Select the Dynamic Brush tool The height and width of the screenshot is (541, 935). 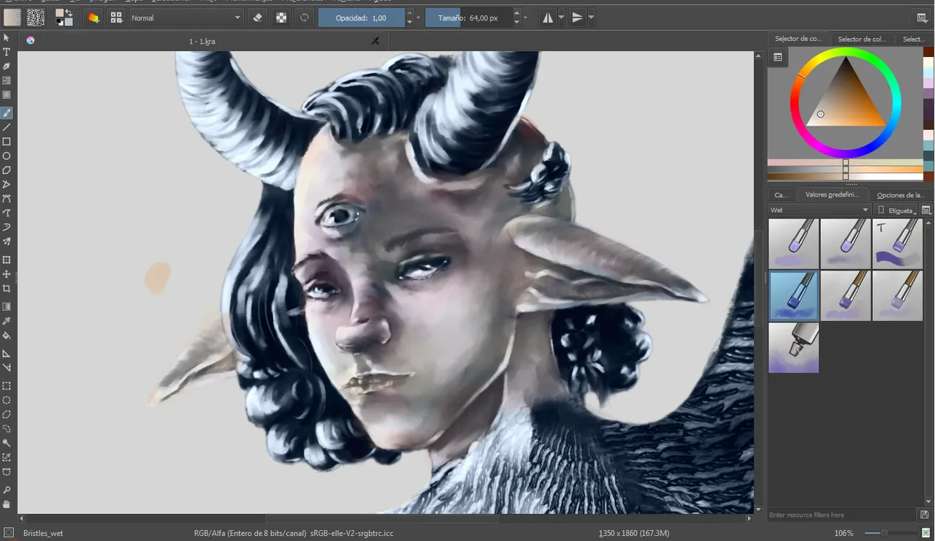7,227
